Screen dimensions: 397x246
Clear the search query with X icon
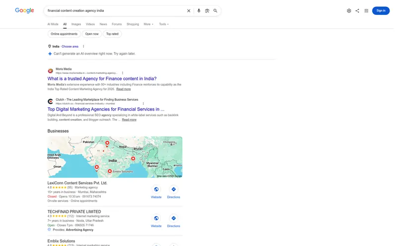click(189, 10)
